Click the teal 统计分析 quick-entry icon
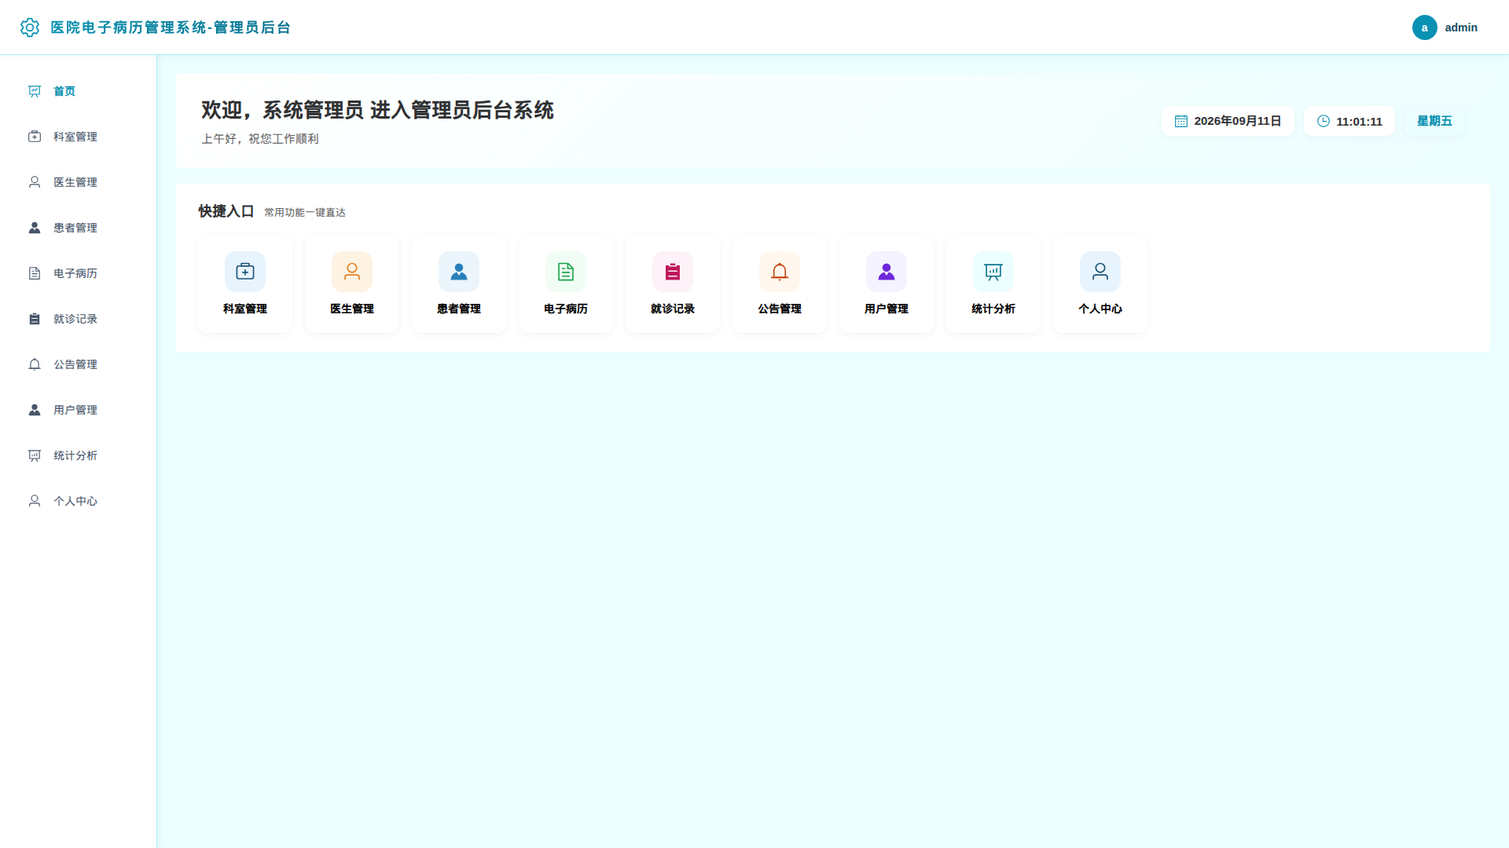The image size is (1509, 848). pos(993,272)
